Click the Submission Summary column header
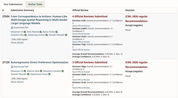The image size is (178, 98). [x=22, y=10]
